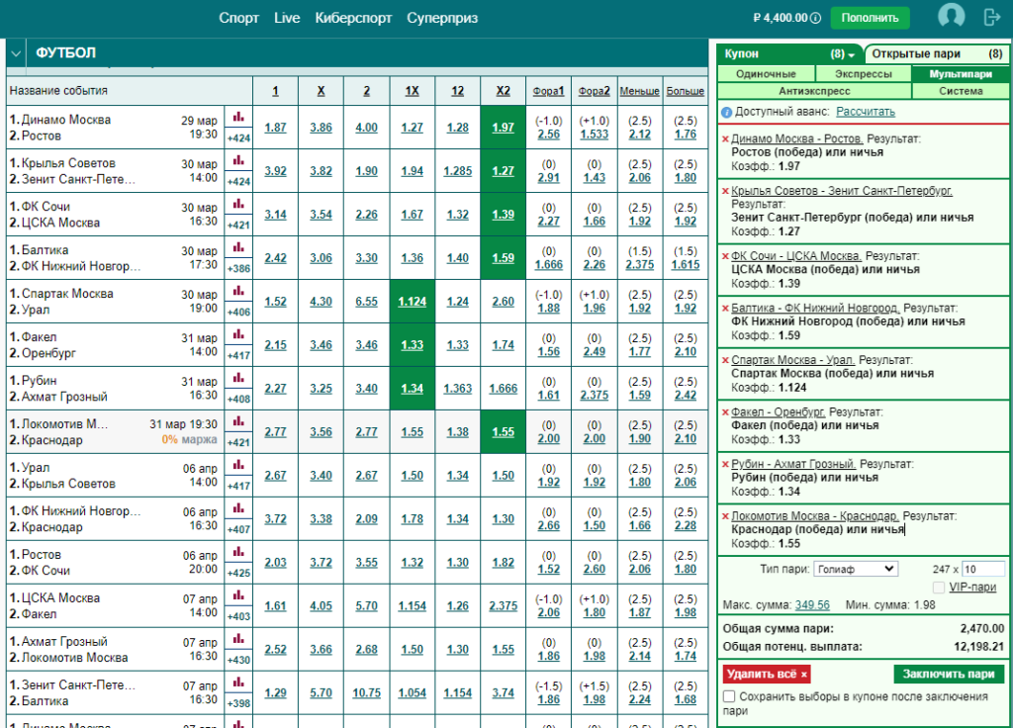Screen dimensions: 1013x728
Task: Expand +424 more markets for Динамо Москва – Ростов
Action: click(238, 137)
